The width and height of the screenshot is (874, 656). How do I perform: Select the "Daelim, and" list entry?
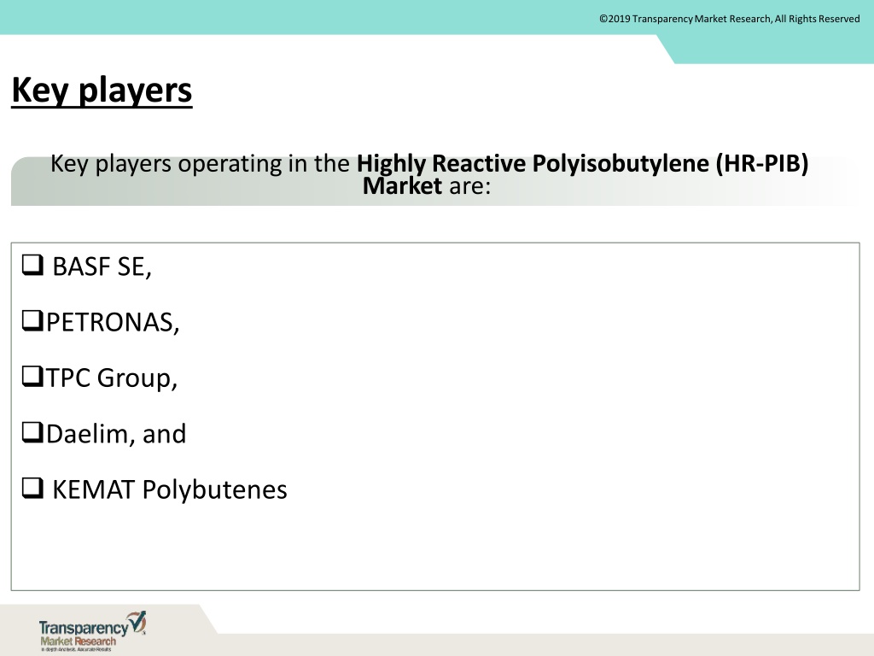point(116,434)
